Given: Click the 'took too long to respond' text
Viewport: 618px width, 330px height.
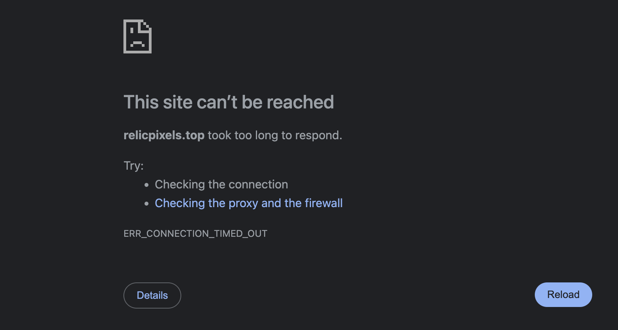Looking at the screenshot, I should coord(275,135).
